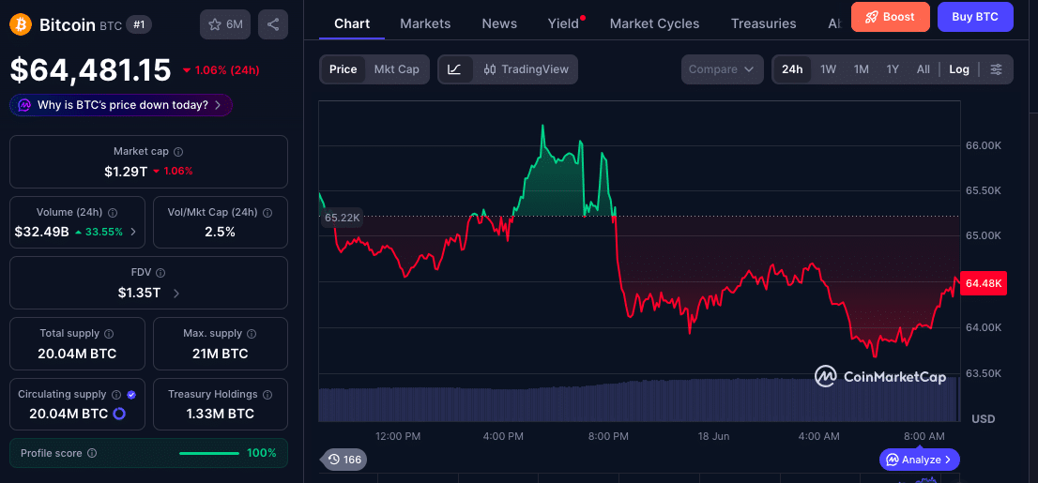Image resolution: width=1038 pixels, height=483 pixels.
Task: Switch to the Yield tab
Action: [563, 23]
